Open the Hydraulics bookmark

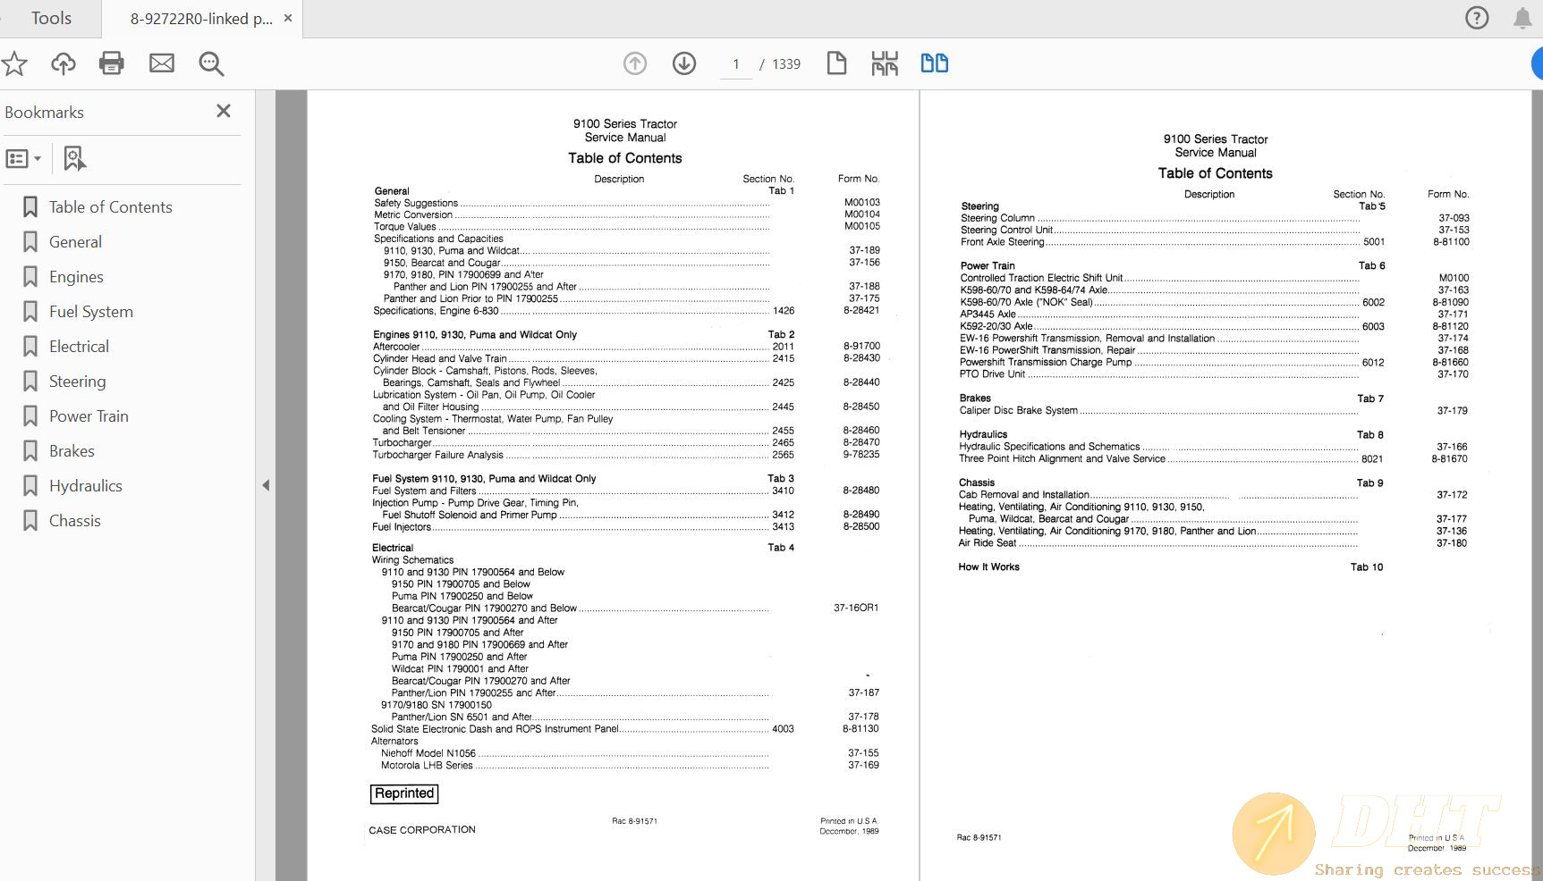click(x=85, y=486)
